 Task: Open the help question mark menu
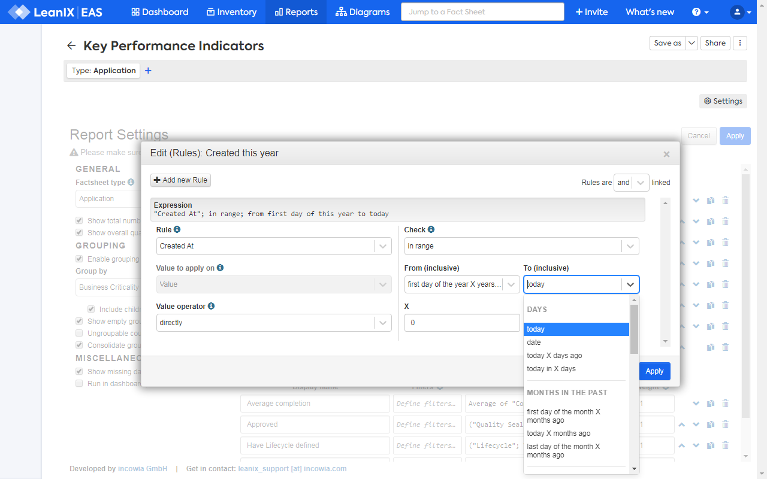tap(700, 12)
